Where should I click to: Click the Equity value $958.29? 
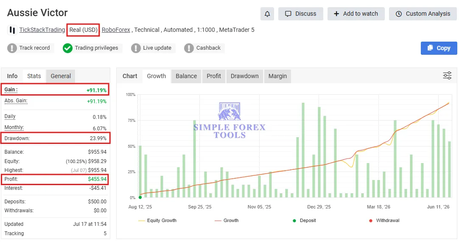(97, 161)
